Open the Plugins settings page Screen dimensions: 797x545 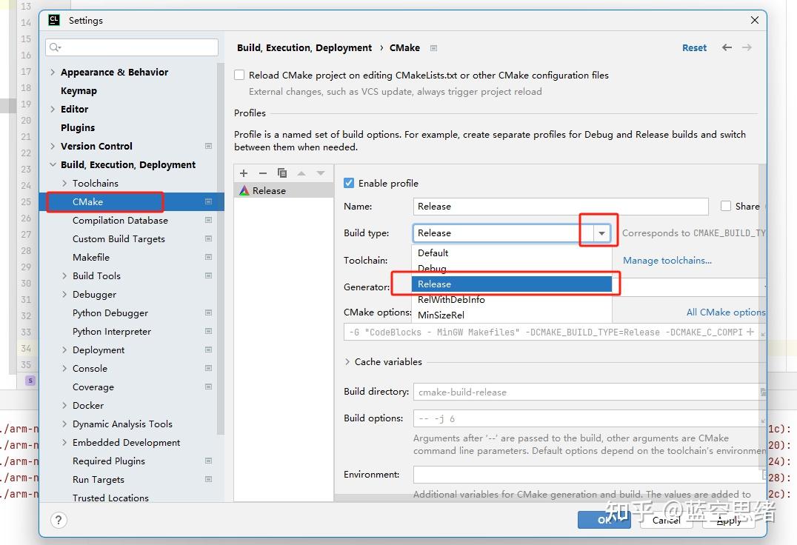[x=78, y=127]
